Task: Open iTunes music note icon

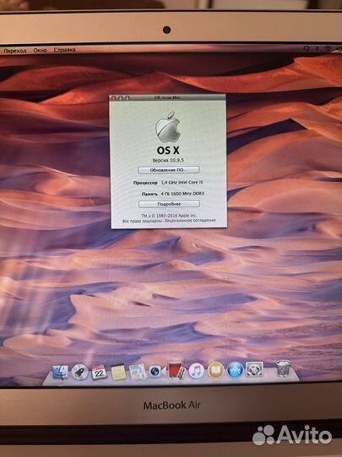Action: coord(196,371)
